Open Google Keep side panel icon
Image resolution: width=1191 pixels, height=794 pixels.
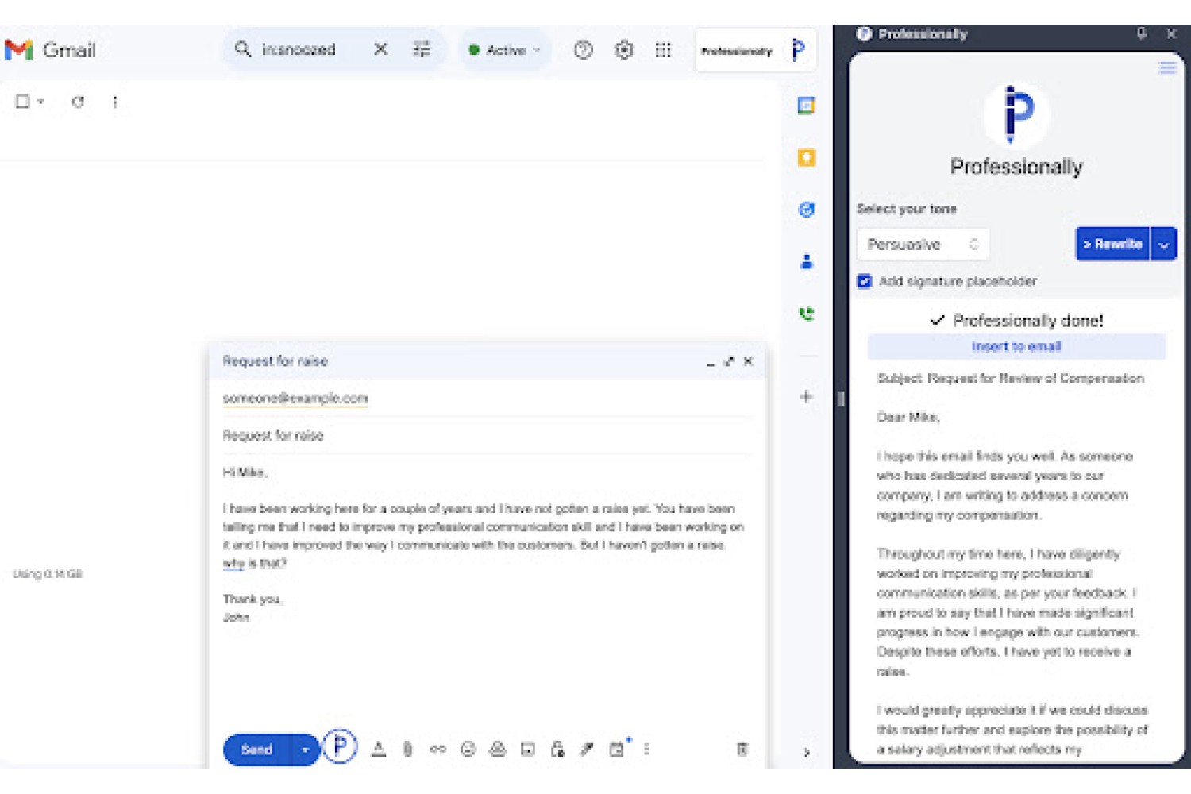tap(806, 157)
